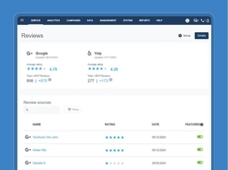Click the notification bell icon

click(208, 21)
